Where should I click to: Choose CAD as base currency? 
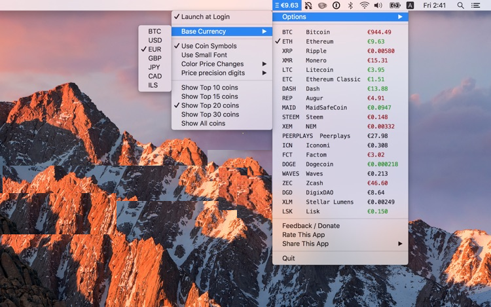[x=155, y=77]
